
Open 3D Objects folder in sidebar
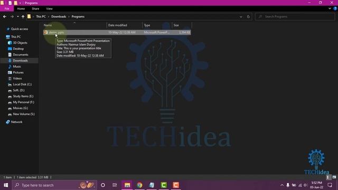coord(20,43)
